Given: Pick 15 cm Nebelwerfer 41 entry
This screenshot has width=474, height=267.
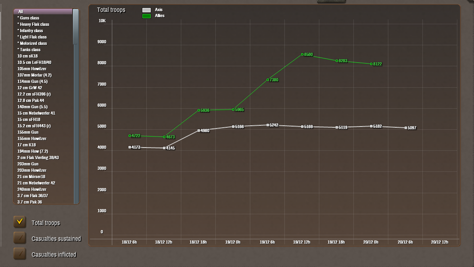Looking at the screenshot, I should click(x=43, y=113).
